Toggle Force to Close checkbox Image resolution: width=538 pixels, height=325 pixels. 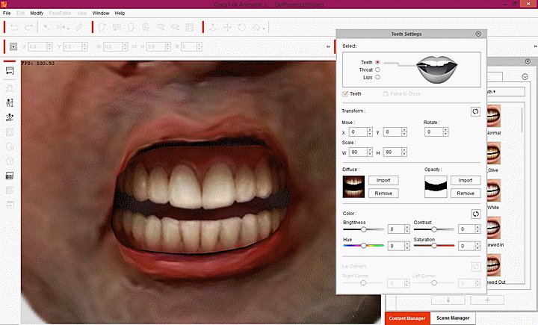click(386, 93)
